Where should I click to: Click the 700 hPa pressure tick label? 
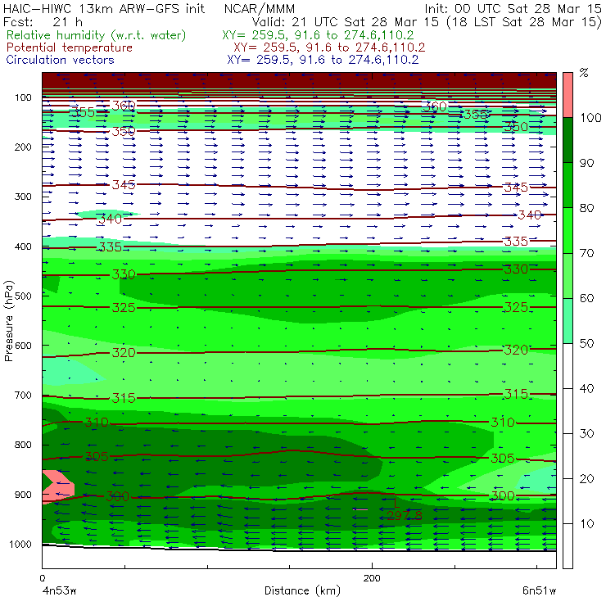point(23,396)
